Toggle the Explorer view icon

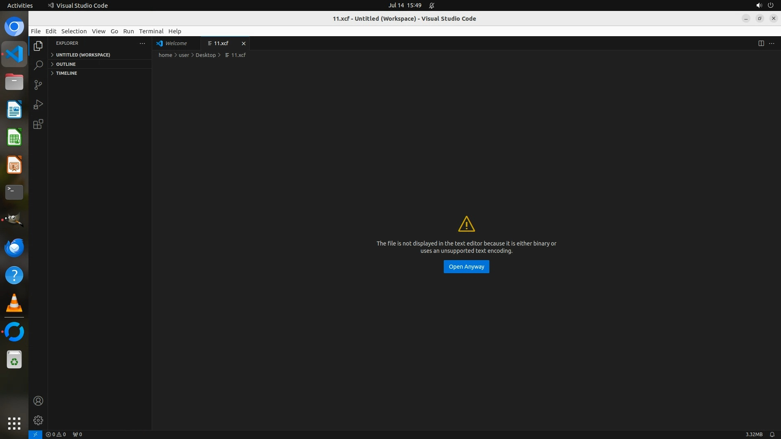pyautogui.click(x=38, y=46)
